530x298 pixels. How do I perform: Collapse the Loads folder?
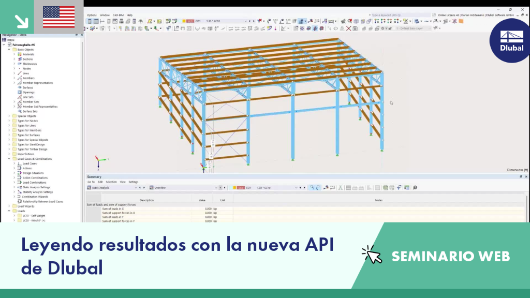pyautogui.click(x=9, y=211)
